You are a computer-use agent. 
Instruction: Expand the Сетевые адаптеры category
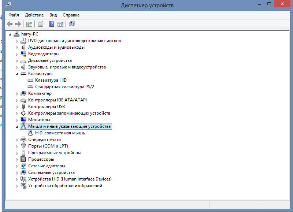[17, 166]
